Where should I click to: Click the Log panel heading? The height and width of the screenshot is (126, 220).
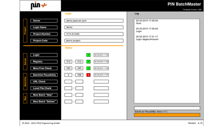coord(137,14)
